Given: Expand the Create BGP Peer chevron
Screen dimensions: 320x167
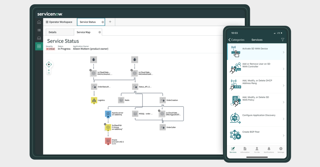Looking at the screenshot, I should tap(283, 136).
